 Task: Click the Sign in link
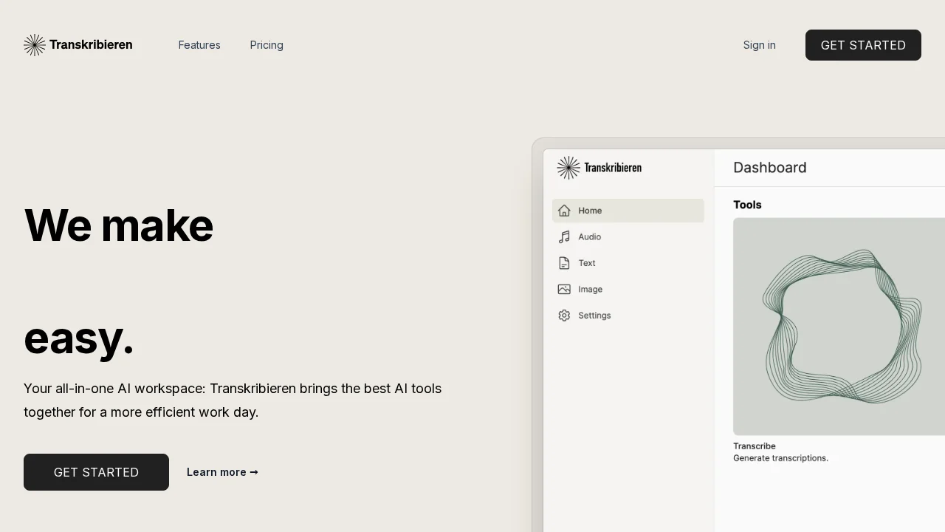click(x=759, y=45)
